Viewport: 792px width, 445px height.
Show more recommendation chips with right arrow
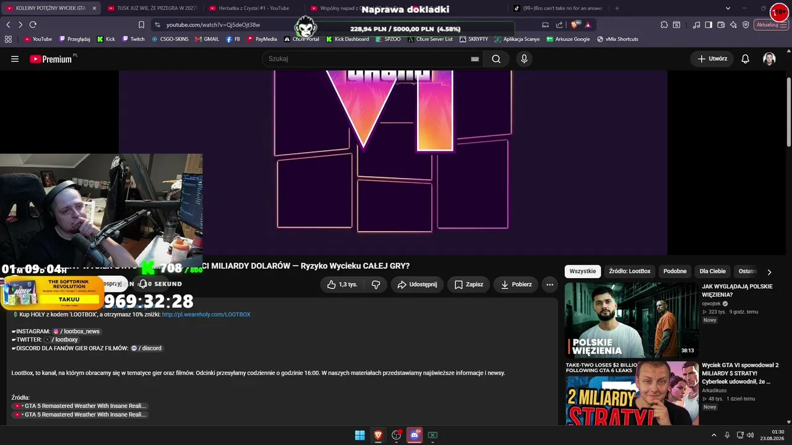[769, 271]
